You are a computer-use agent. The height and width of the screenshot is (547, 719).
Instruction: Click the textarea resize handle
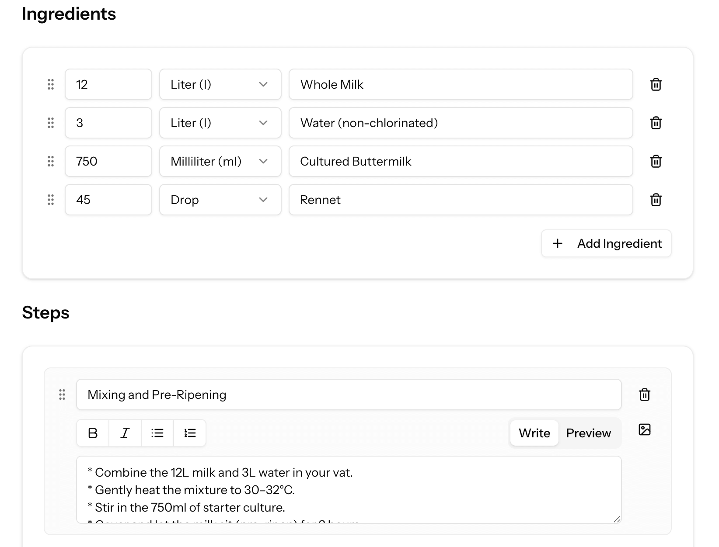[617, 520]
